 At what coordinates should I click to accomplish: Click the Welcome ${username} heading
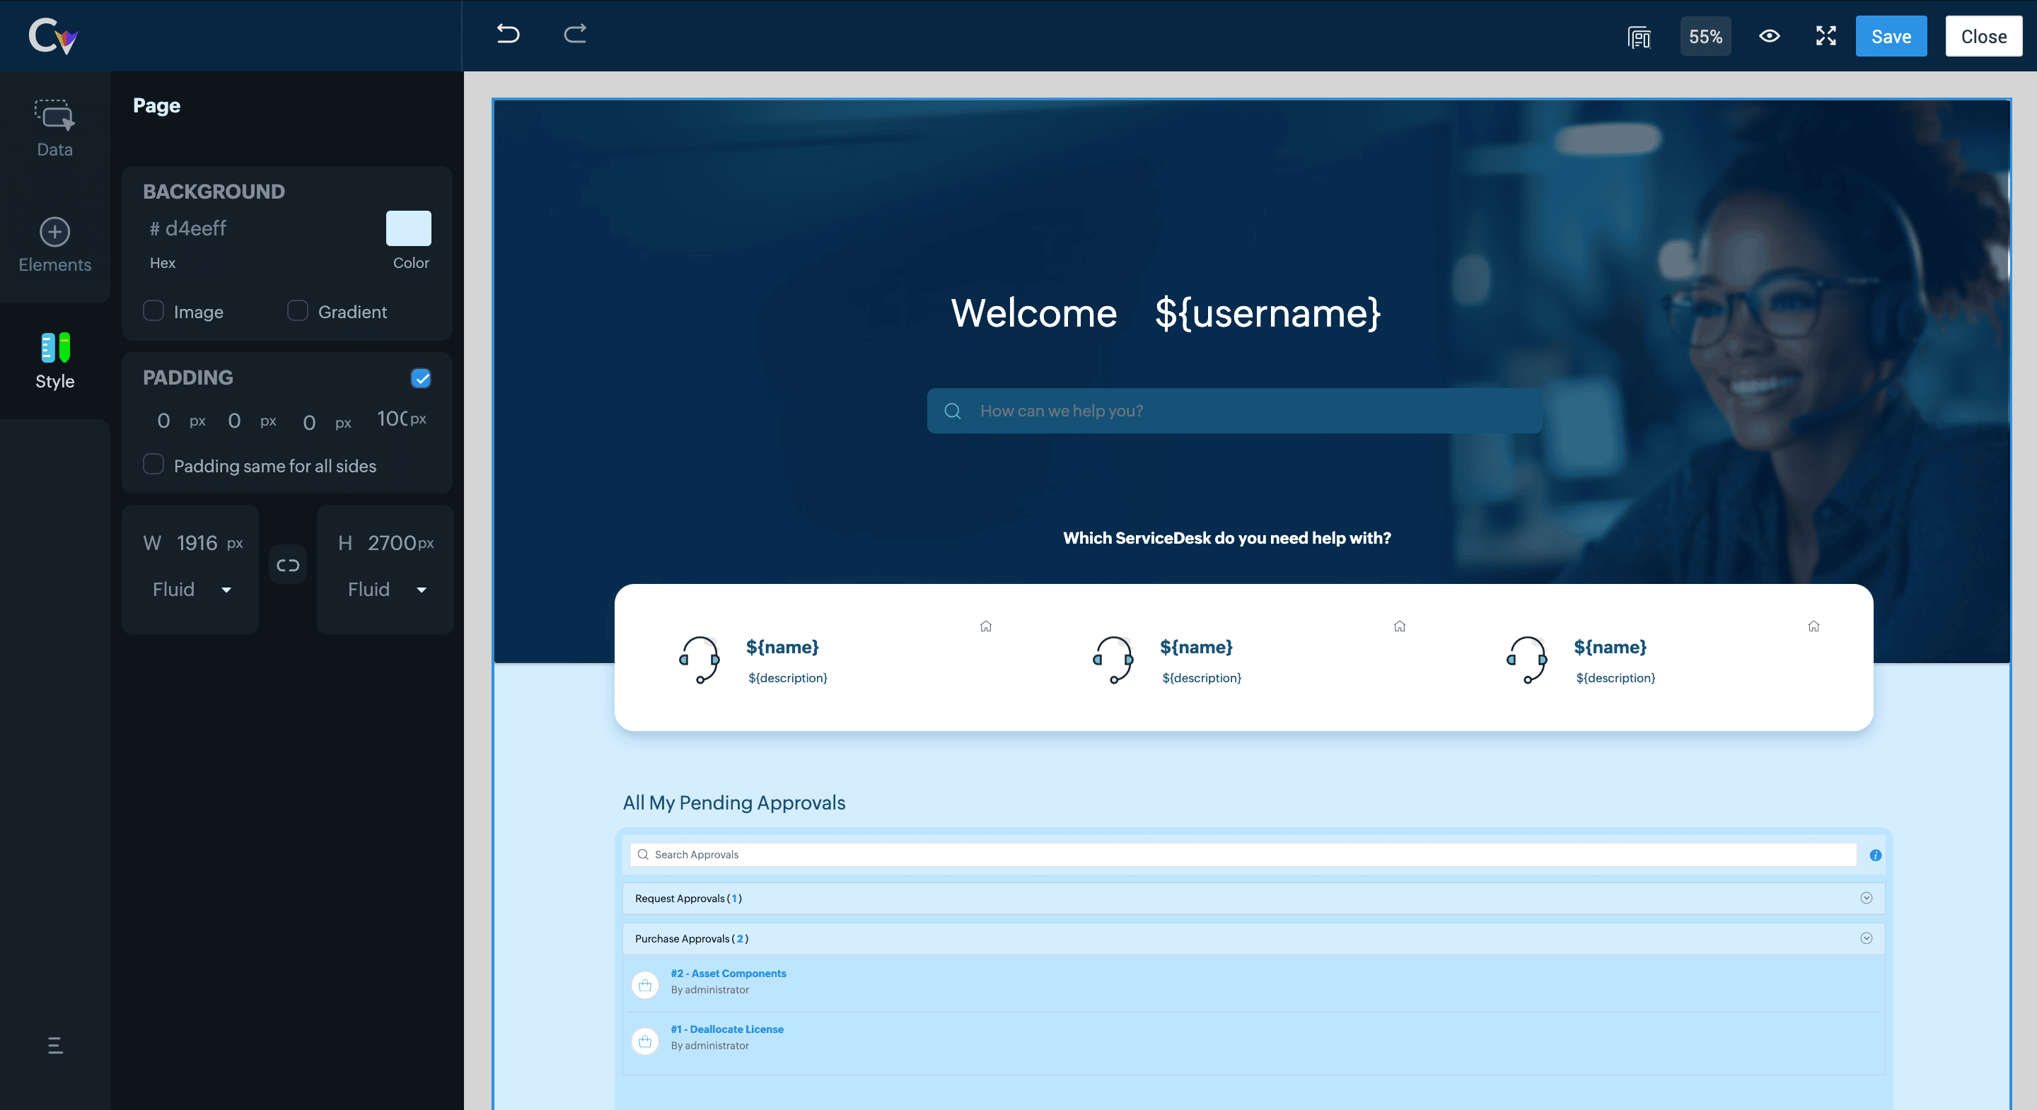pos(1166,313)
